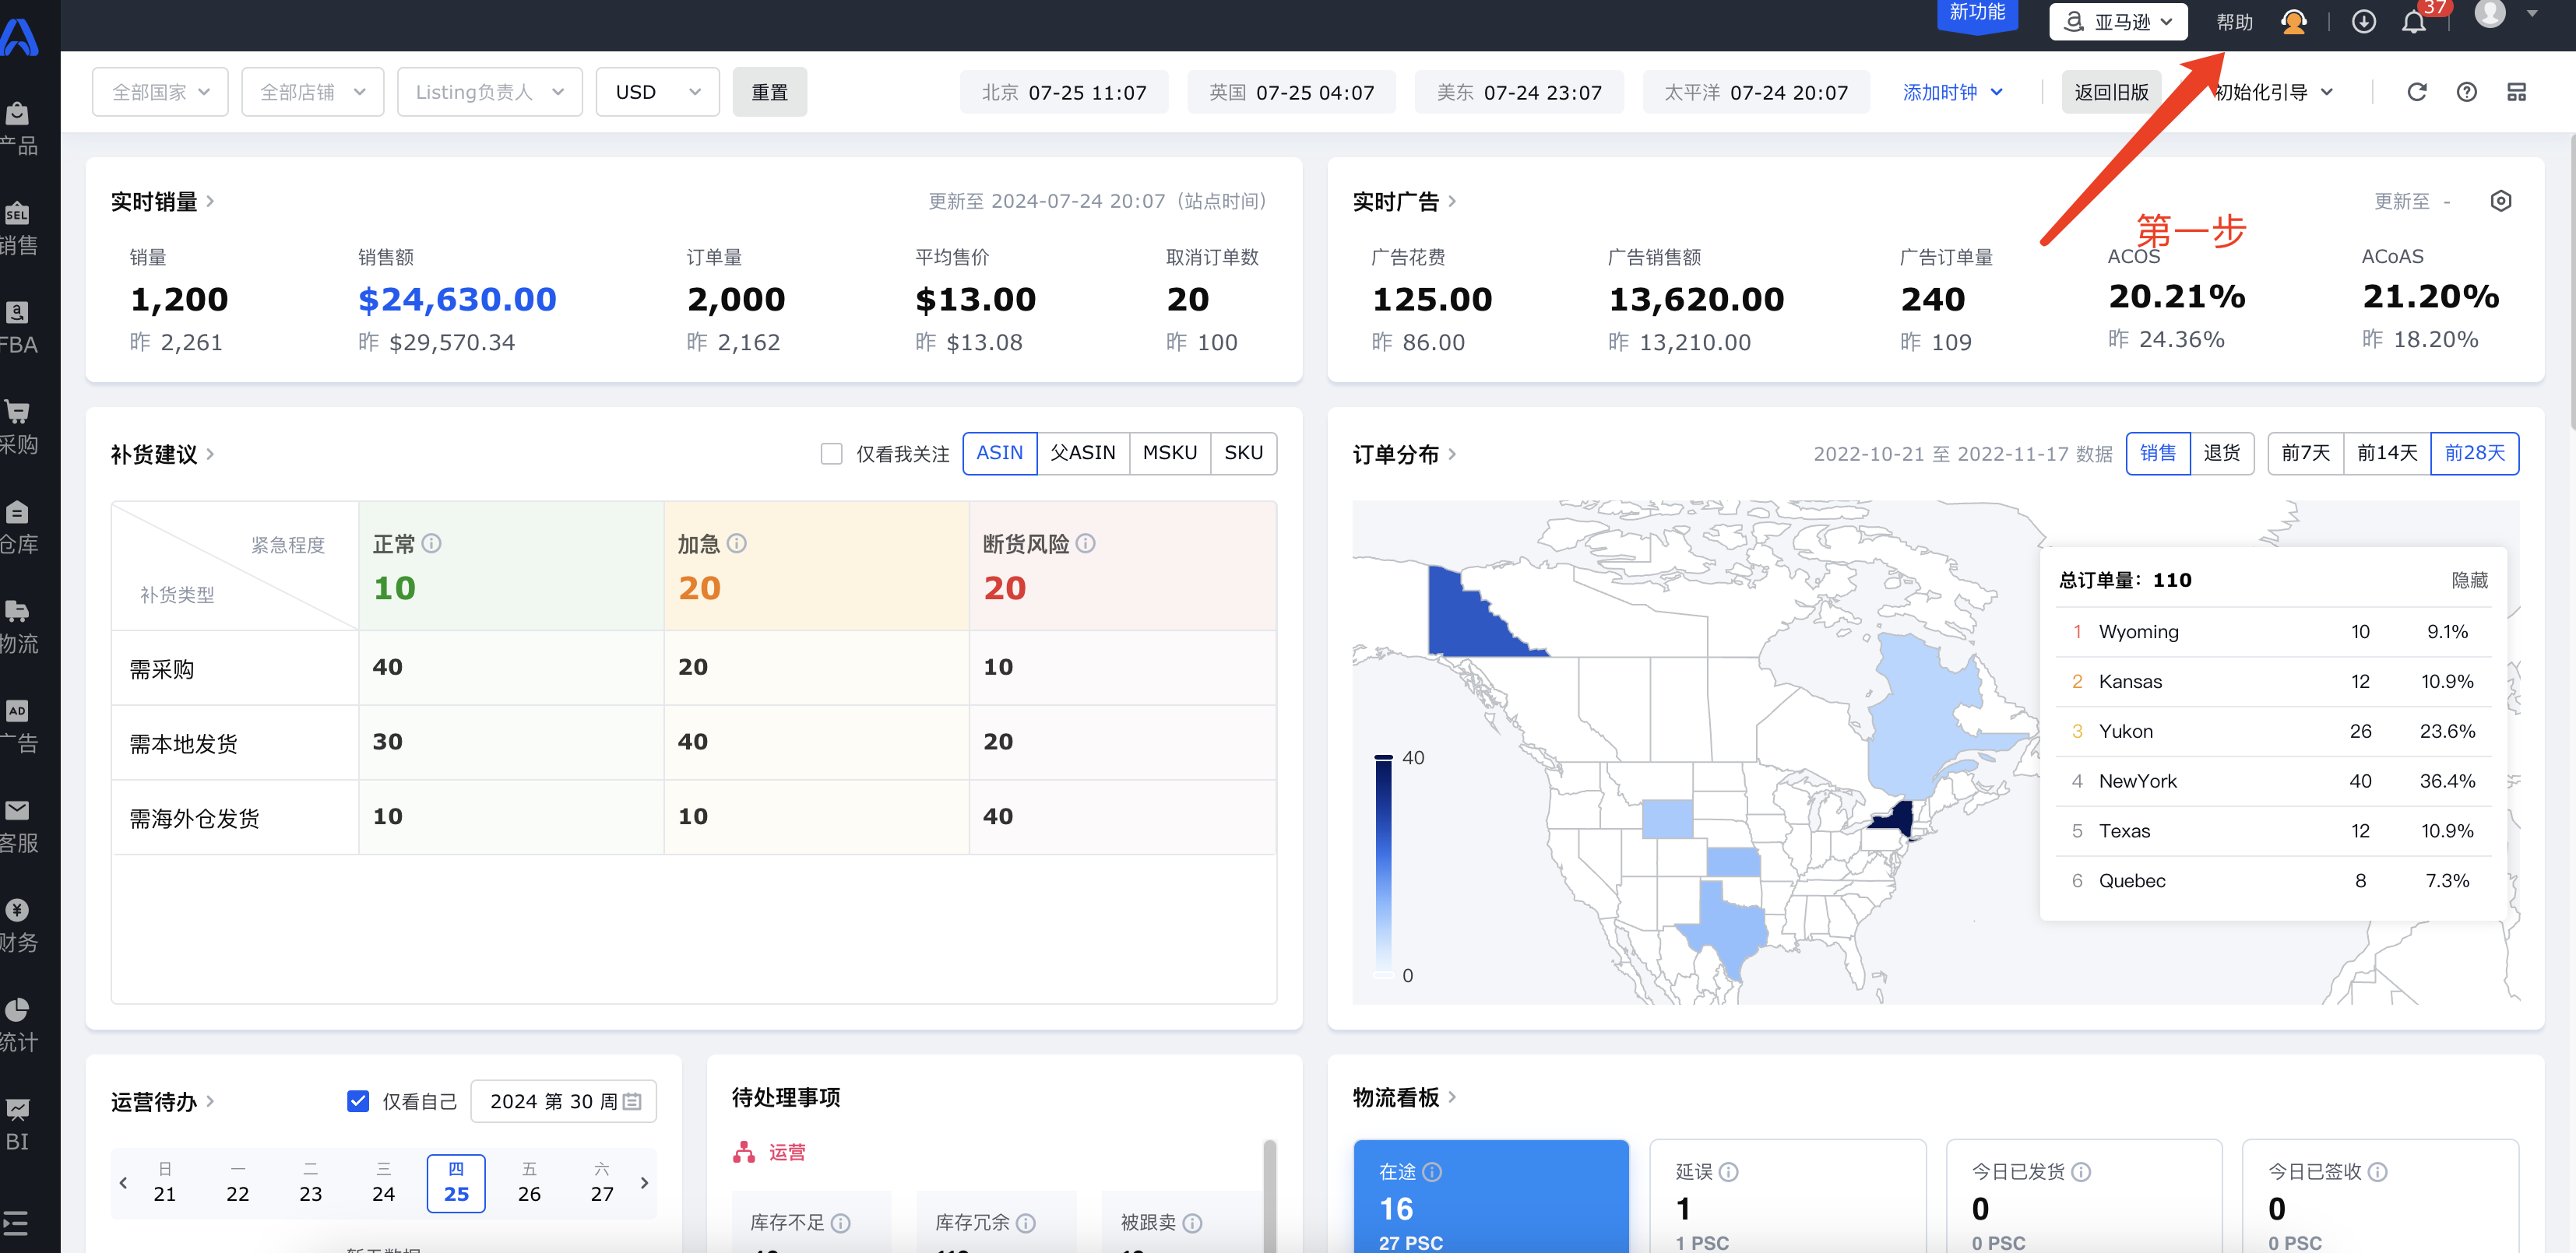Enable the 仅看我关注 checkbox
2576x1253 pixels.
click(831, 454)
